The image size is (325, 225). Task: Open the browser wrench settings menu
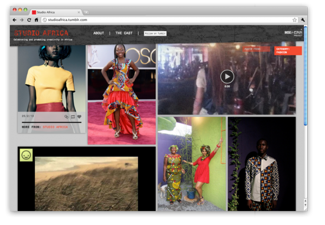click(303, 19)
